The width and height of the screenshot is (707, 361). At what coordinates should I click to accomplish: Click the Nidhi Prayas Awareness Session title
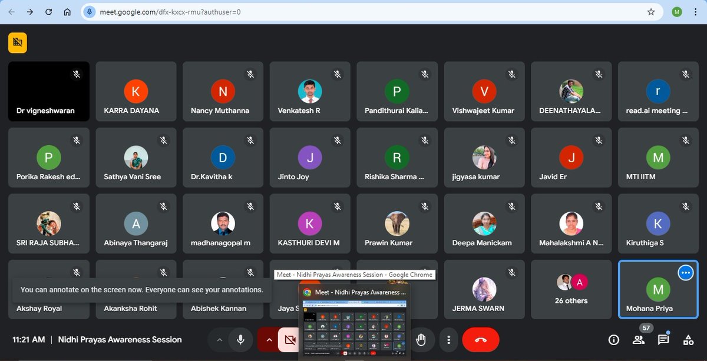(120, 340)
